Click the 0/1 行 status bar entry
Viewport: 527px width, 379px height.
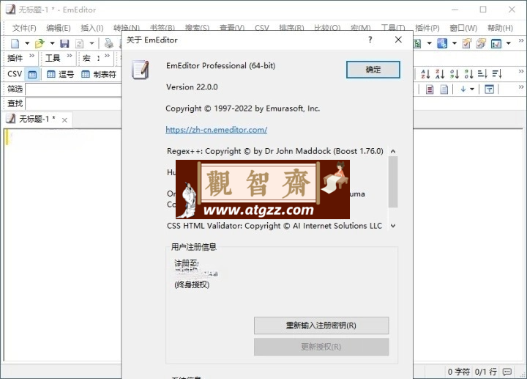[486, 372]
